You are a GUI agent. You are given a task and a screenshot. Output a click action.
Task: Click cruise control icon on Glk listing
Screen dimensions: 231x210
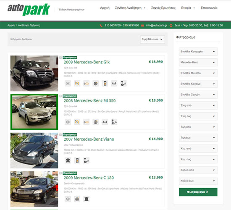pos(77,84)
